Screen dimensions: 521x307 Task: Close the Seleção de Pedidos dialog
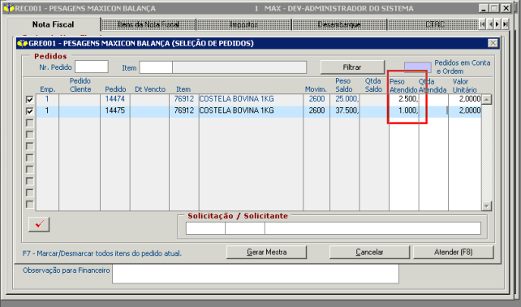tap(493, 43)
